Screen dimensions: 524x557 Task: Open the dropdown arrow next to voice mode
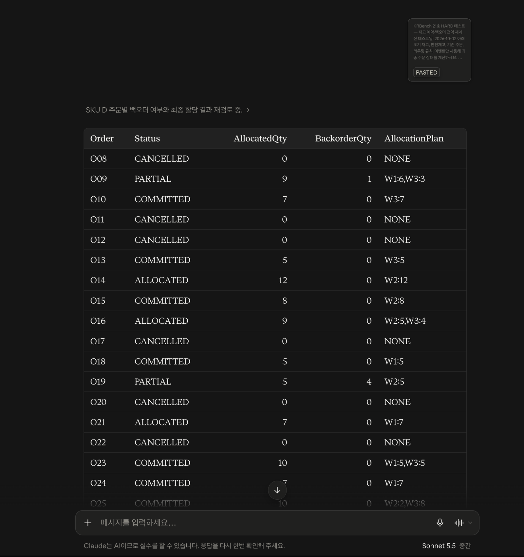coord(470,523)
